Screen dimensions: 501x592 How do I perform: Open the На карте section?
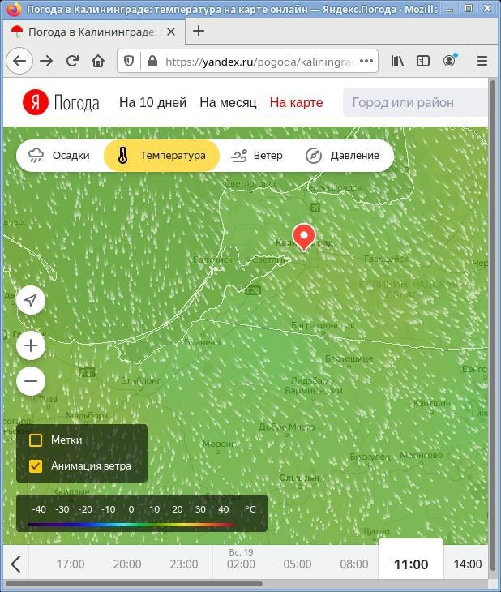[x=297, y=102]
